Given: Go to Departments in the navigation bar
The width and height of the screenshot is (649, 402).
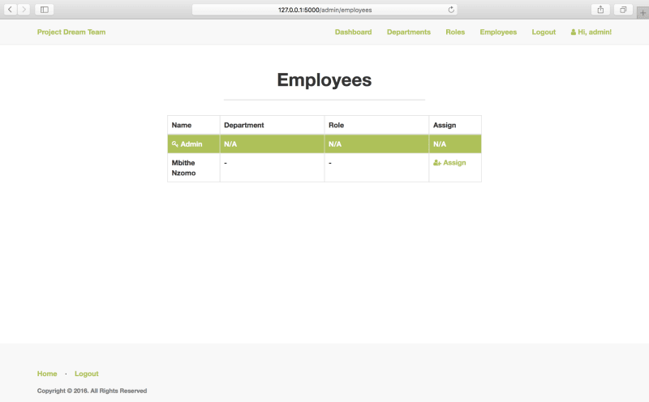Looking at the screenshot, I should pyautogui.click(x=409, y=32).
